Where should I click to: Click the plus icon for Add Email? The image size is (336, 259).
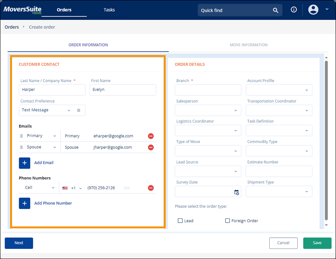[24, 163]
